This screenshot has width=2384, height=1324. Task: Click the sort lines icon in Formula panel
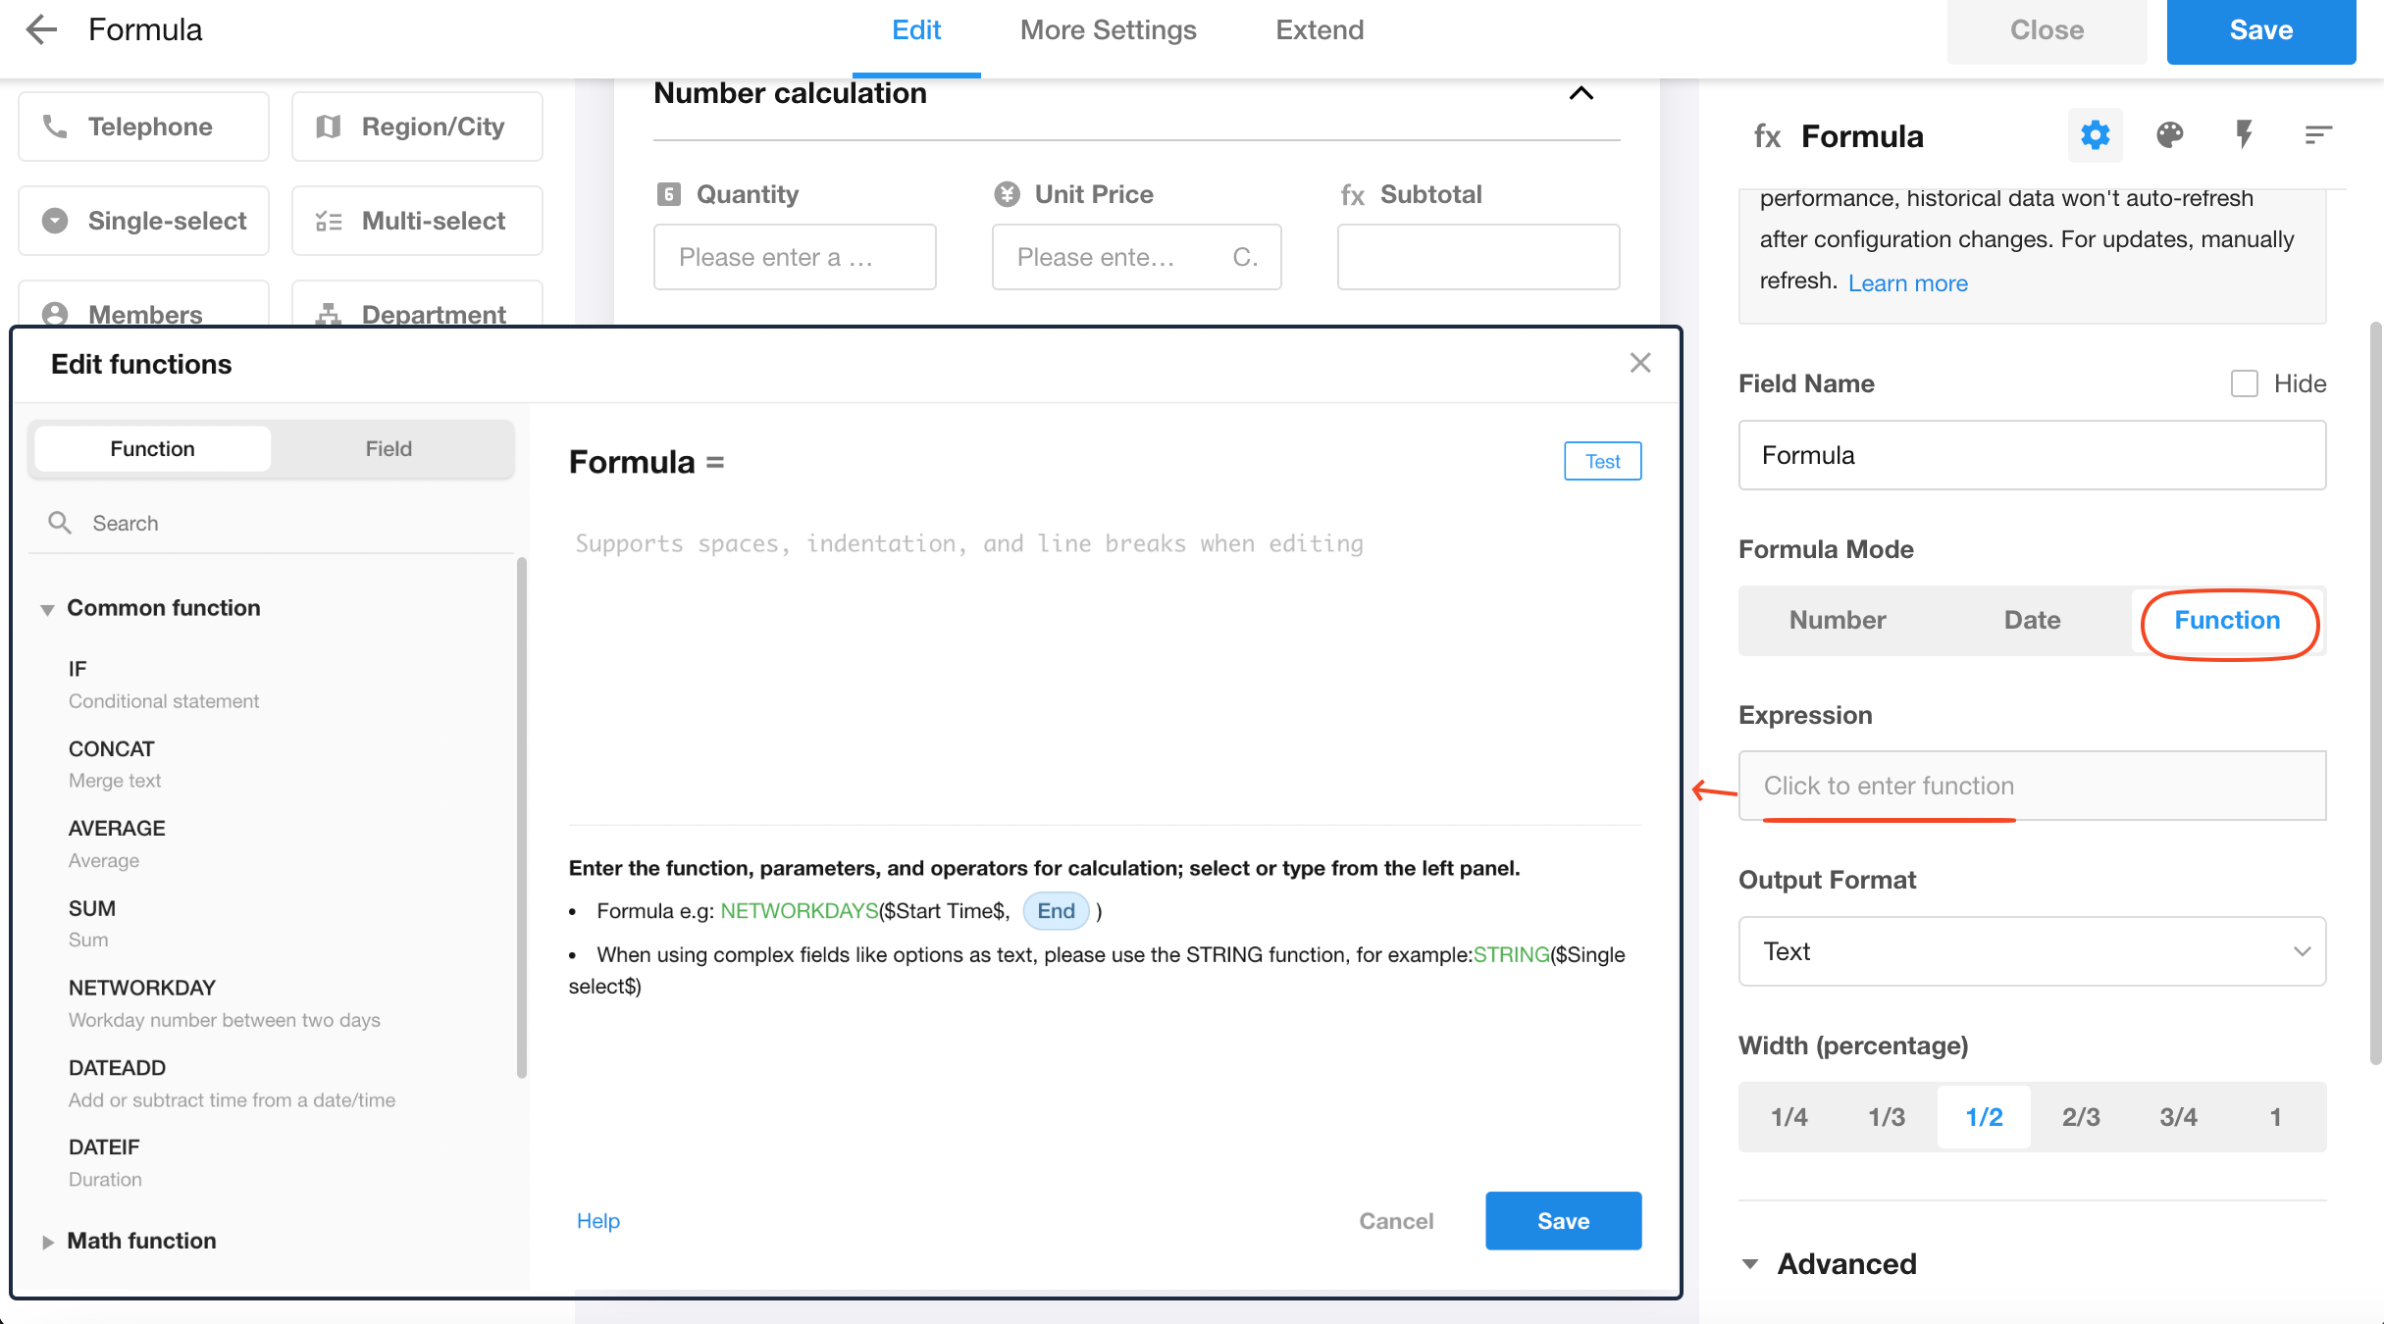pyautogui.click(x=2317, y=135)
